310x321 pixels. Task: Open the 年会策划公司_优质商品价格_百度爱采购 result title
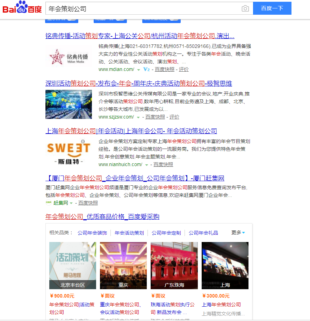click(x=102, y=216)
